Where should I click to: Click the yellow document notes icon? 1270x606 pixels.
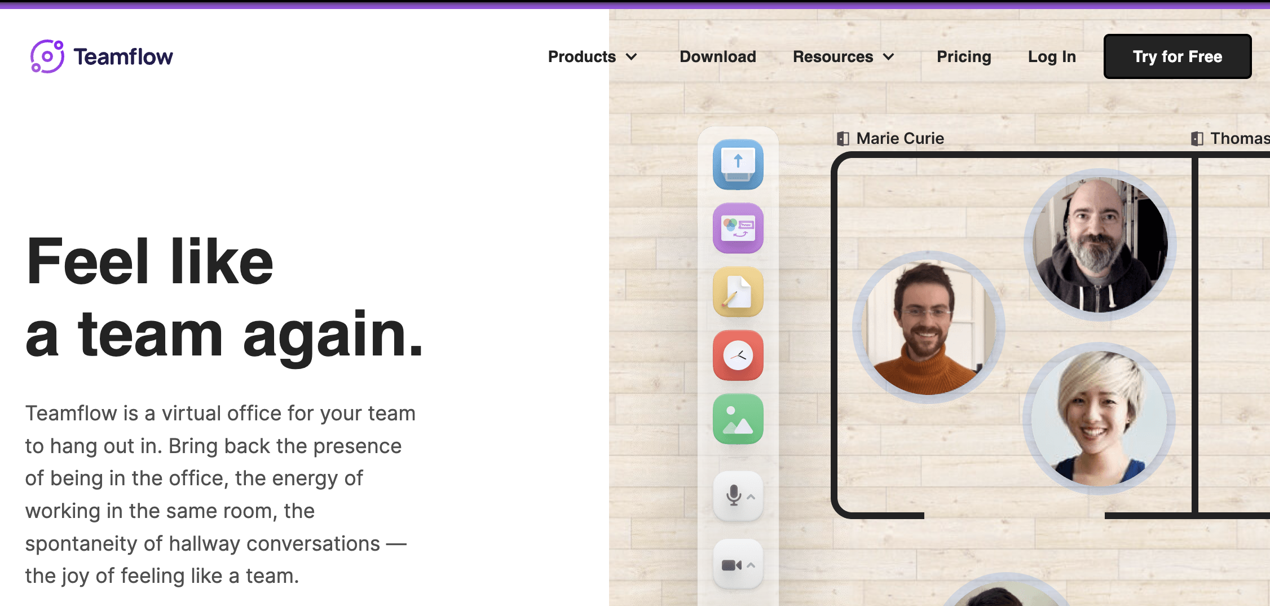738,292
